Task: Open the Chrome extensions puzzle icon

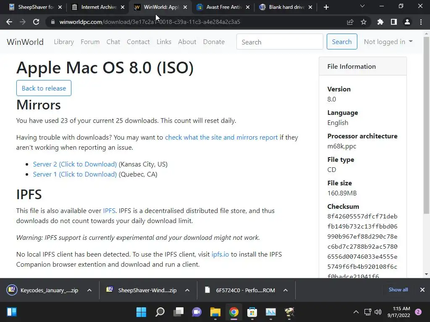Action: click(380, 22)
